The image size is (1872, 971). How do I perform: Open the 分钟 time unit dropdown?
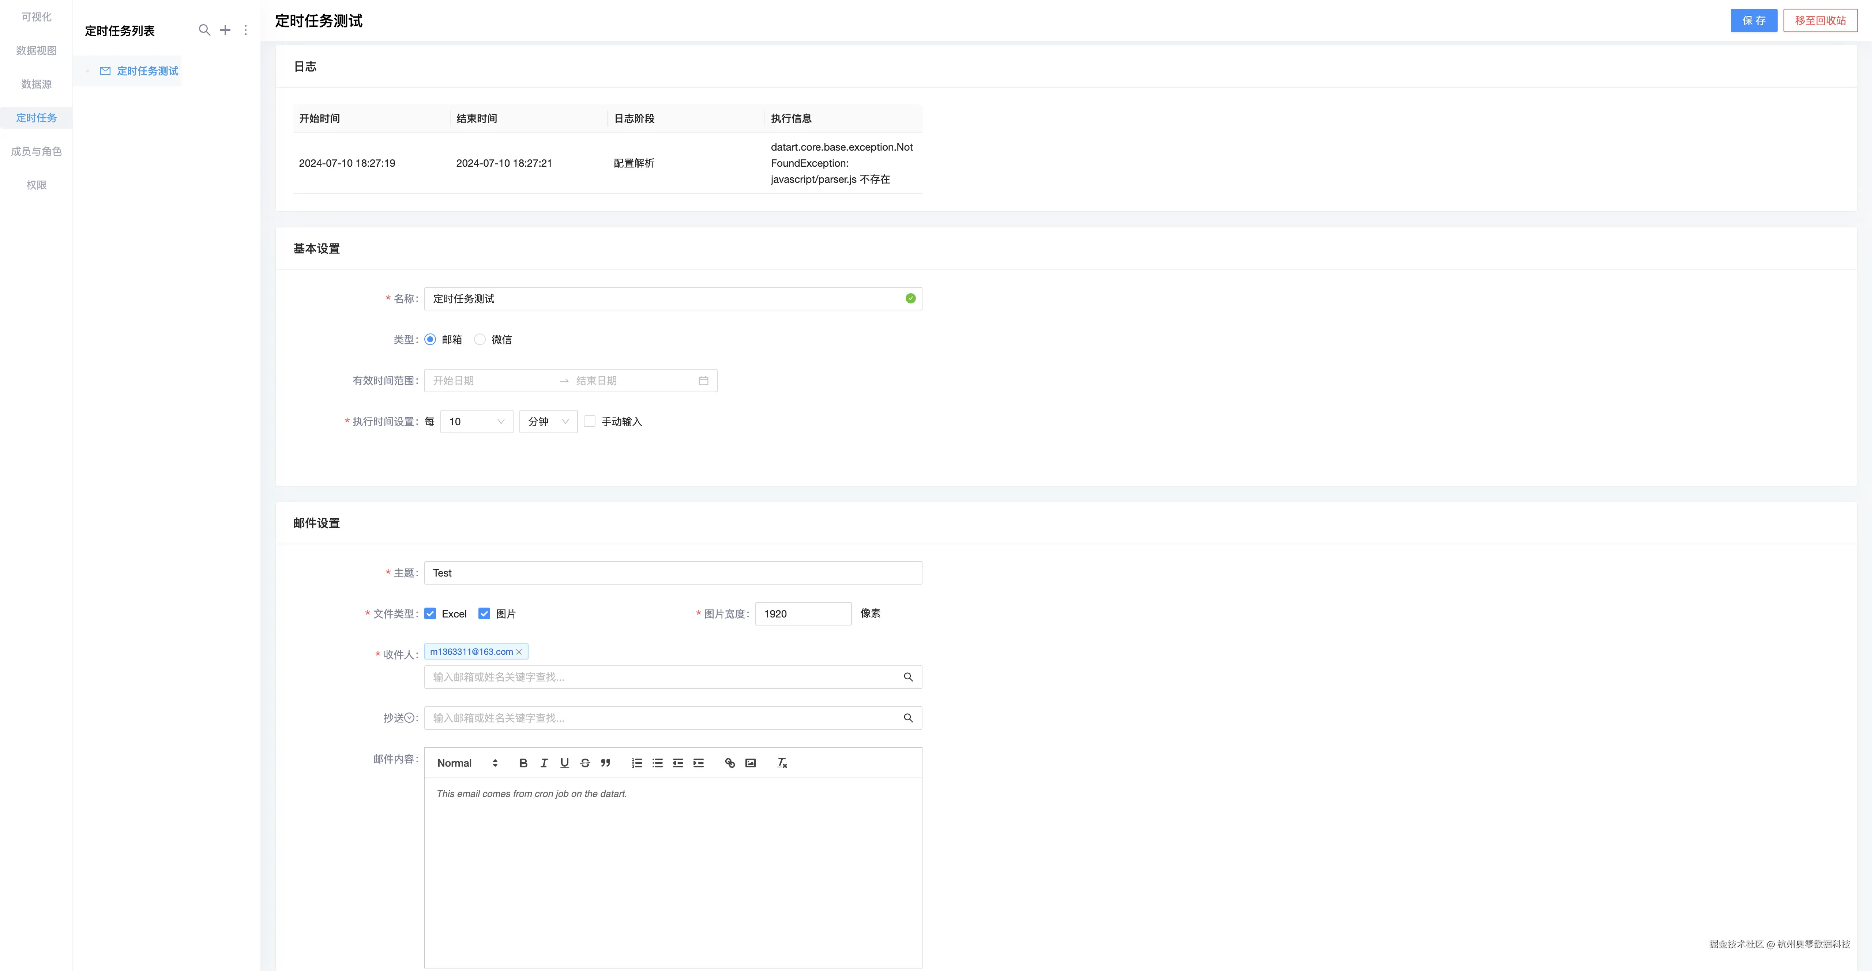[x=548, y=421]
